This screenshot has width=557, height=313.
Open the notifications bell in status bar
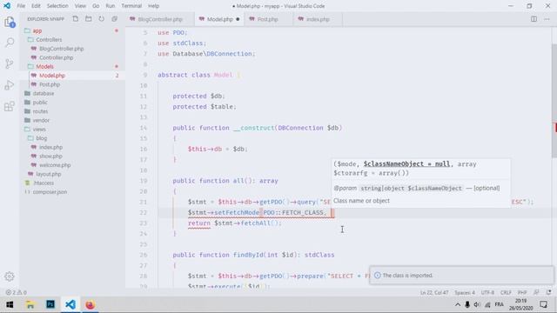(549, 292)
